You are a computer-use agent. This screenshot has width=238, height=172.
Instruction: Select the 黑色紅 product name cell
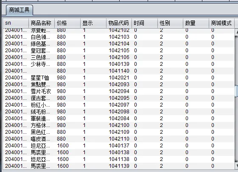(42, 132)
